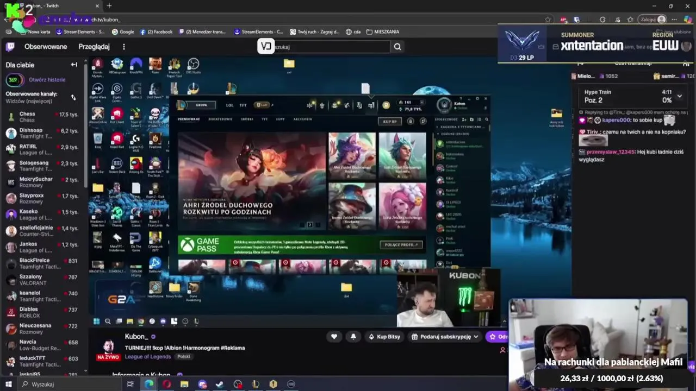Open the Twitch home logo
This screenshot has height=391, width=696.
[x=10, y=47]
